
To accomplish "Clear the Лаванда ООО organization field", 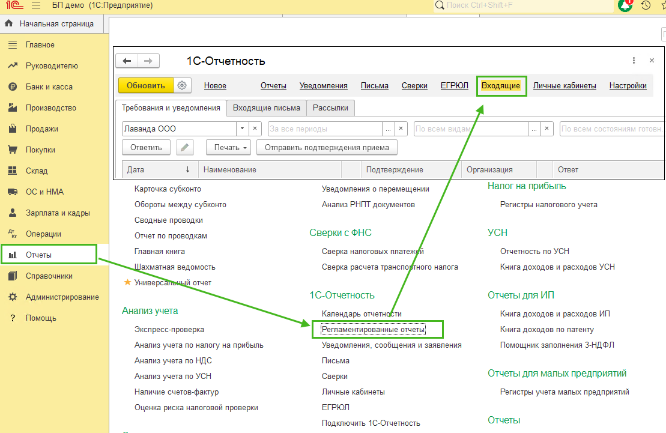I will (255, 129).
